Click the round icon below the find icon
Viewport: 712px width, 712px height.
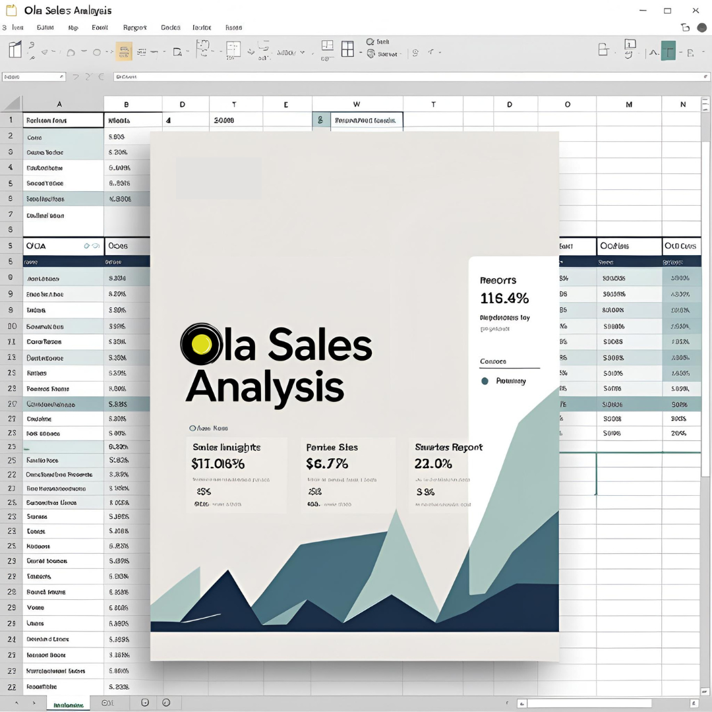coord(371,54)
